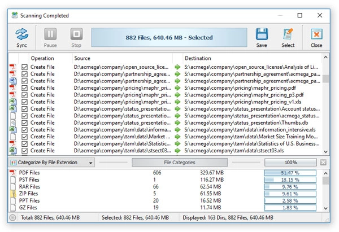Screen dimensions: 339x232
Task: Uncheck the open_source_license row checkbox
Action: coord(25,67)
